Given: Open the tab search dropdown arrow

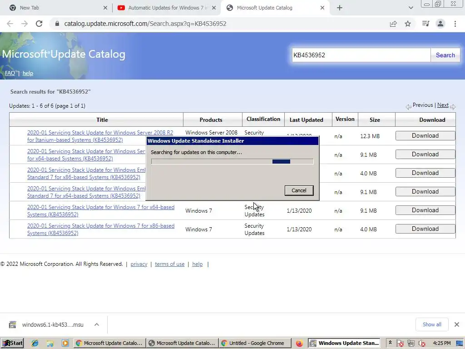Looking at the screenshot, I should tap(411, 8).
